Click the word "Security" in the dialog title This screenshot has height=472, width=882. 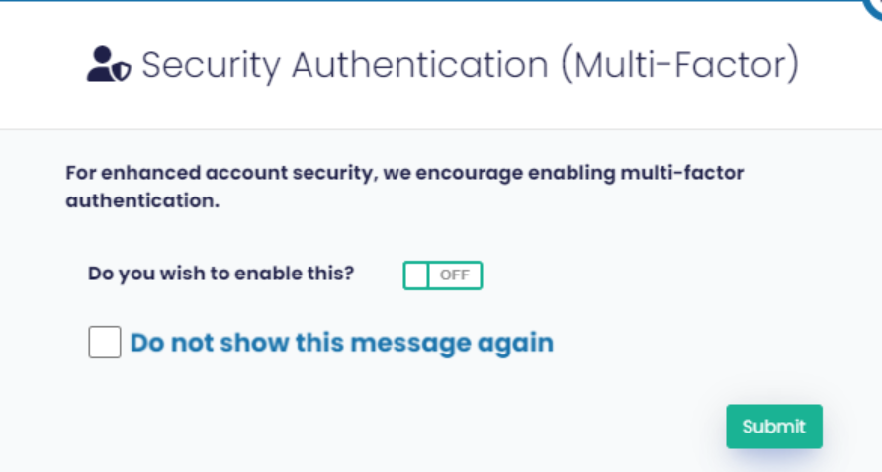point(211,65)
